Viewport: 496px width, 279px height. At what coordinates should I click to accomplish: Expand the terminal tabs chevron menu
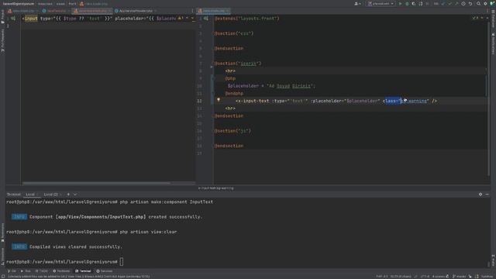(x=75, y=195)
